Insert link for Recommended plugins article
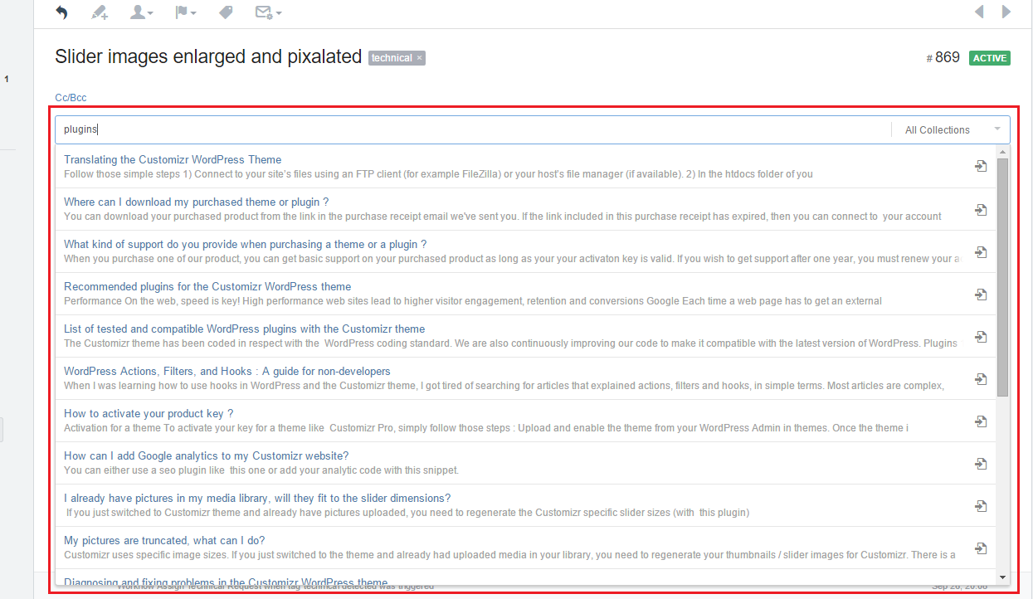Screen dimensions: 1033x599 click(981, 294)
